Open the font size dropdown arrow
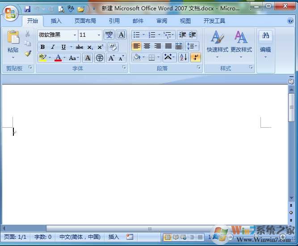Screen dimensions: 298x246 pos(99,35)
